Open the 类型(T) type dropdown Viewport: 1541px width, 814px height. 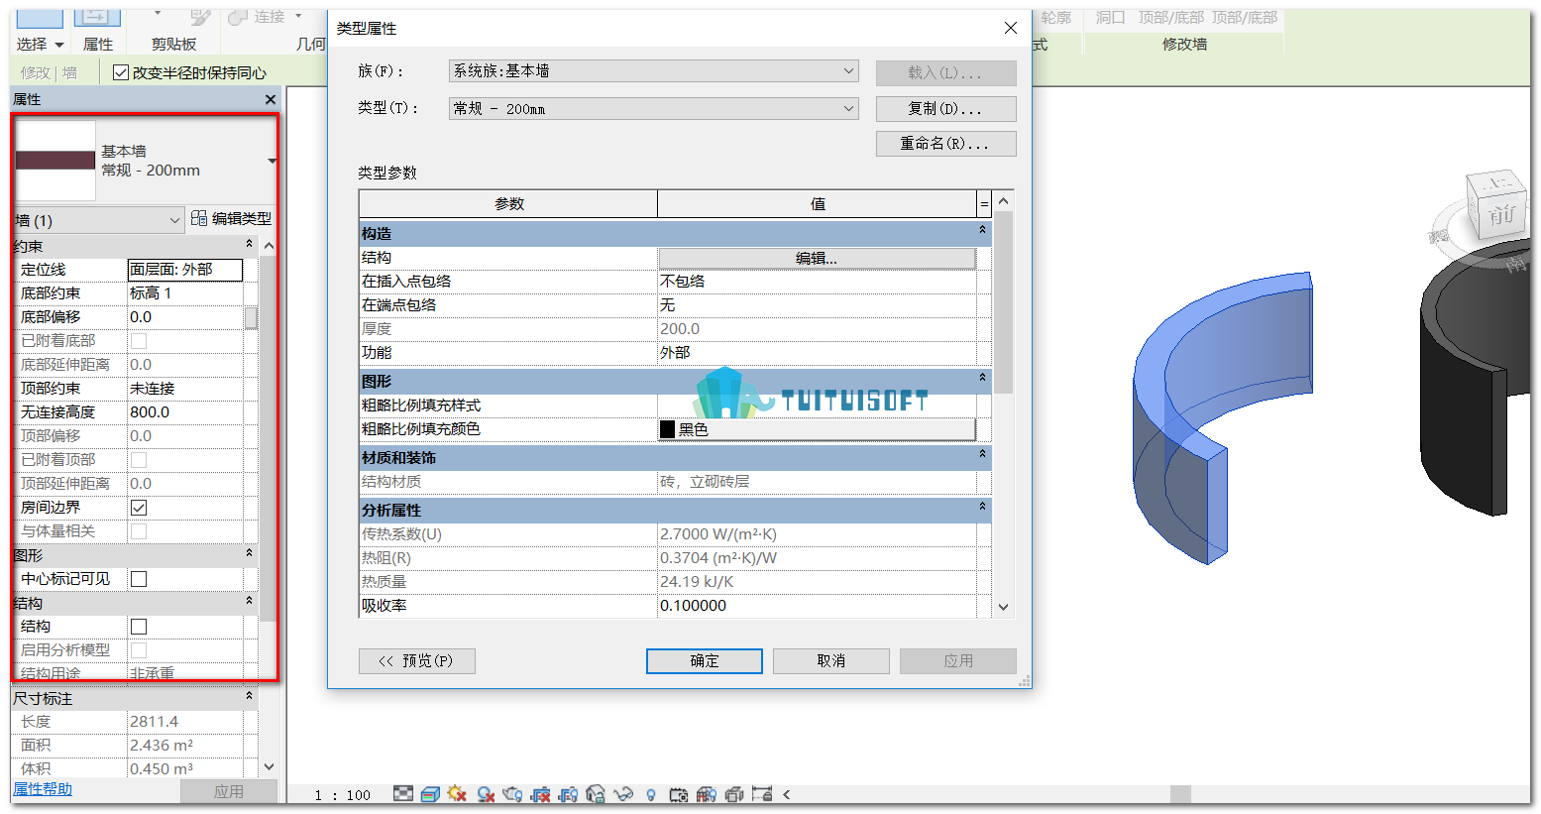click(x=654, y=109)
